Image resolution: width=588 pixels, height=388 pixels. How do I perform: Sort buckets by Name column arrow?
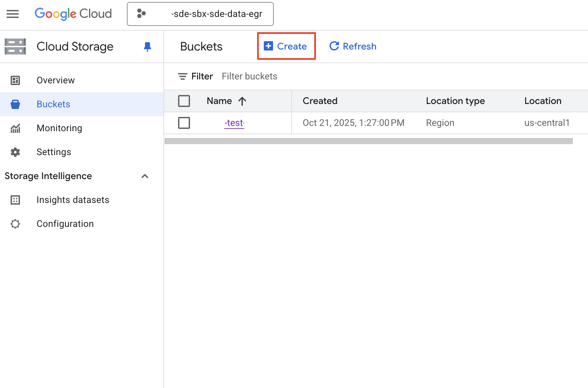click(242, 101)
